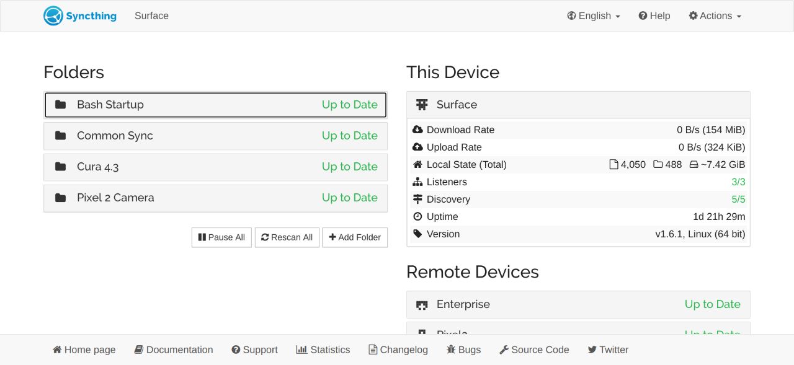This screenshot has height=365, width=794.
Task: Click the Enterprise device identicon
Action: (x=422, y=305)
